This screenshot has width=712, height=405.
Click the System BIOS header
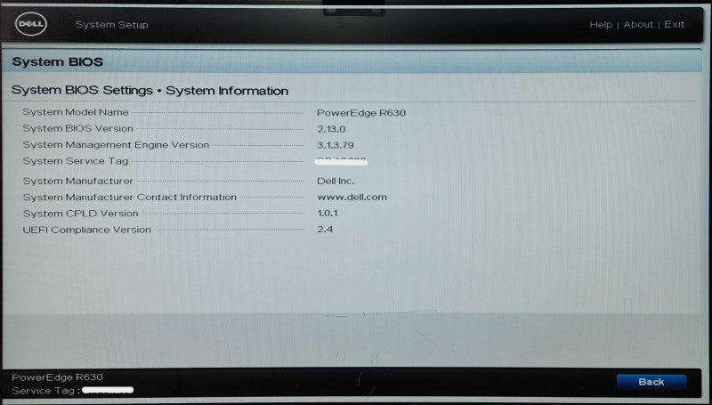coord(58,61)
